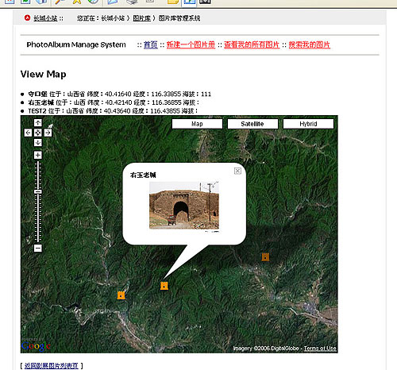Screen dimensions: 397x370
Task: Pan the map down with arrow
Action: (x=38, y=143)
